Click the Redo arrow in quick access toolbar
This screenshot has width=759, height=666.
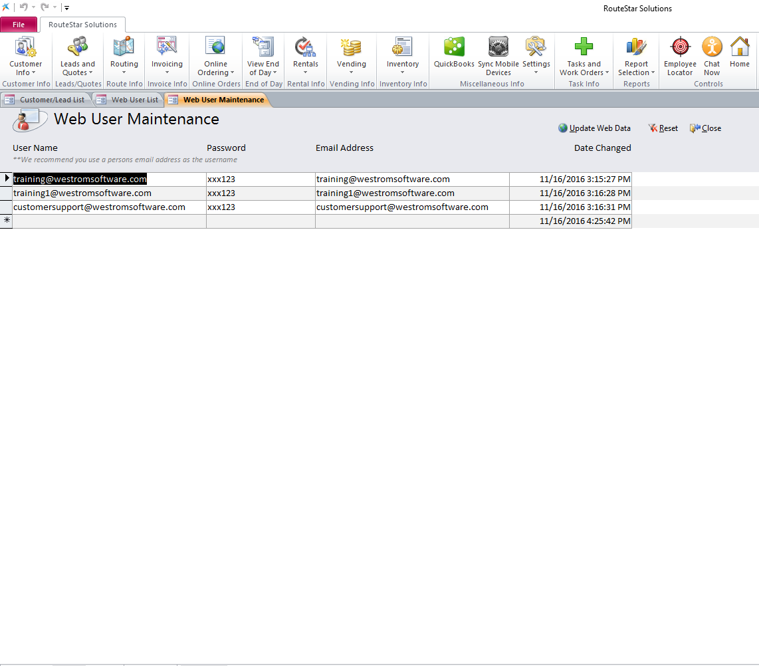(x=45, y=7)
